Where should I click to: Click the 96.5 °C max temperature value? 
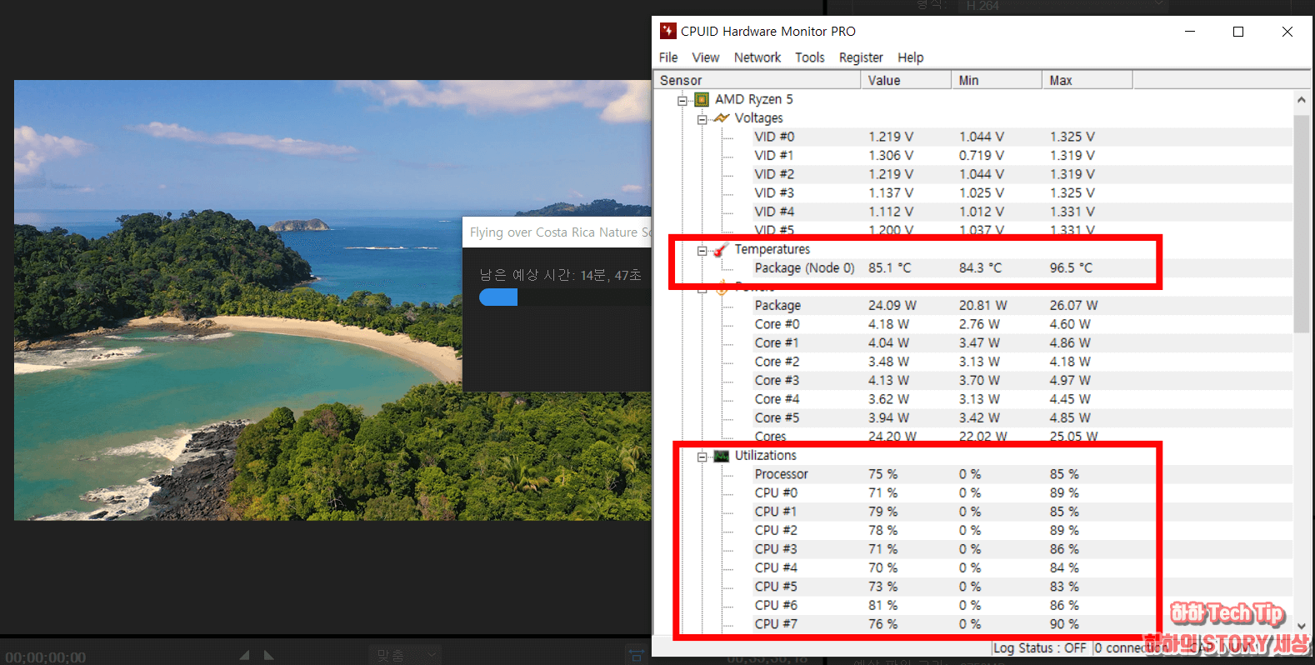[1071, 268]
